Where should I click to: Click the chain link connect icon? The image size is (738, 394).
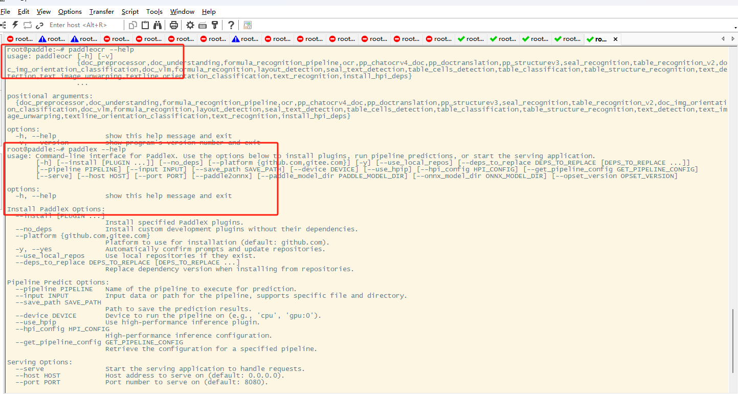39,25
